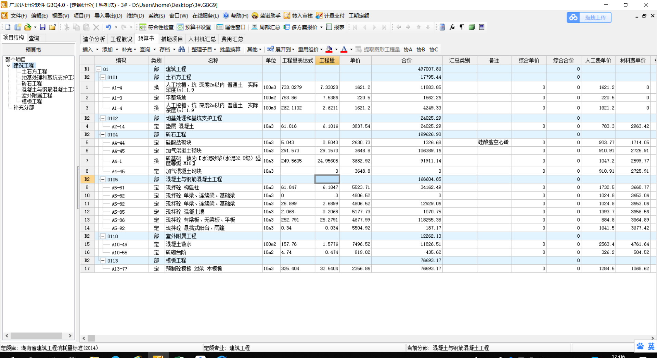Viewport: 657px width, 358px height.
Task: Click the 报表 report button
Action: (x=335, y=27)
